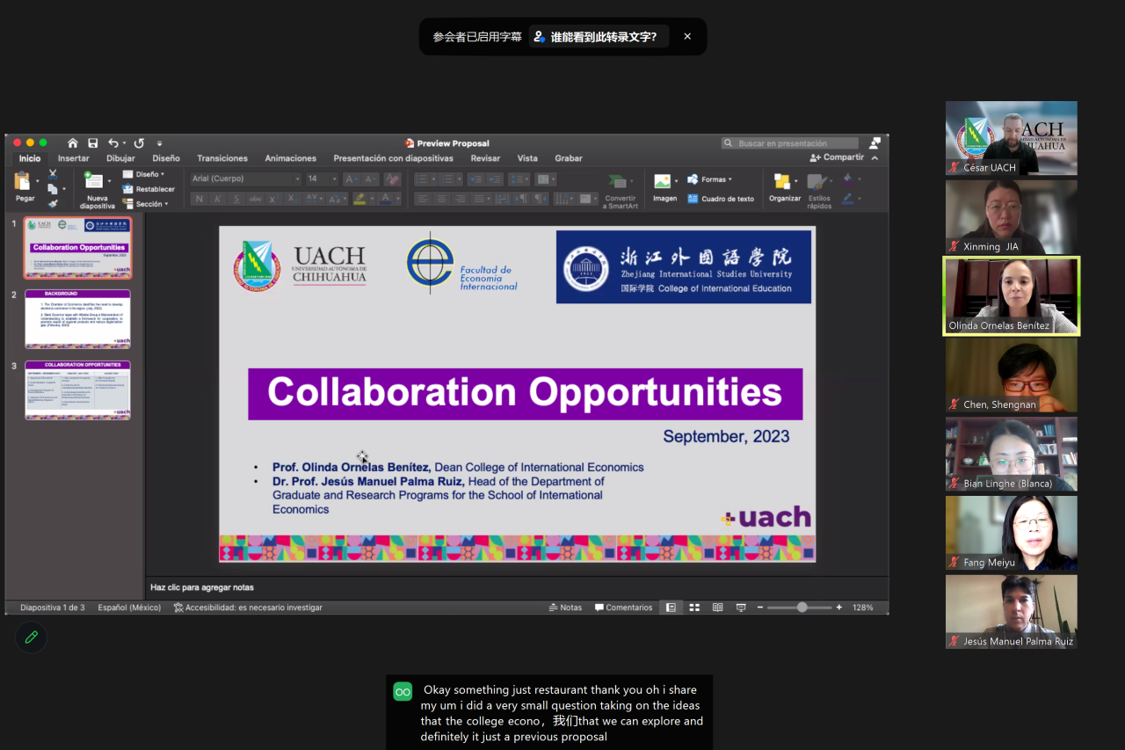Click the Compartir share button
The width and height of the screenshot is (1125, 750).
[x=837, y=157]
